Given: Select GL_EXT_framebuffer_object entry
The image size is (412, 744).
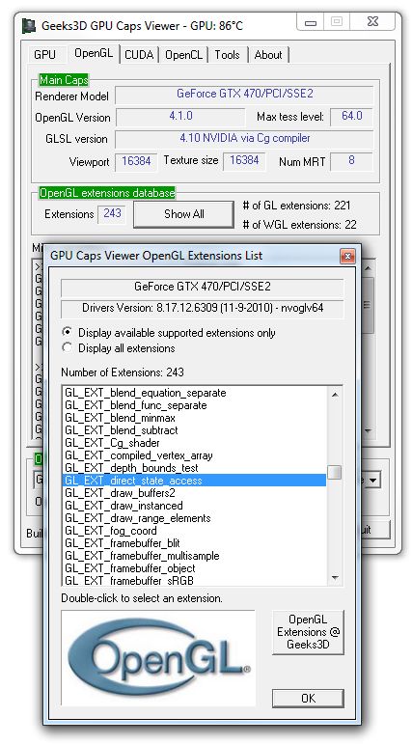Looking at the screenshot, I should (x=195, y=568).
